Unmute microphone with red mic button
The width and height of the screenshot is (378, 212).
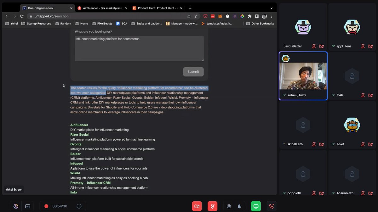click(x=212, y=206)
